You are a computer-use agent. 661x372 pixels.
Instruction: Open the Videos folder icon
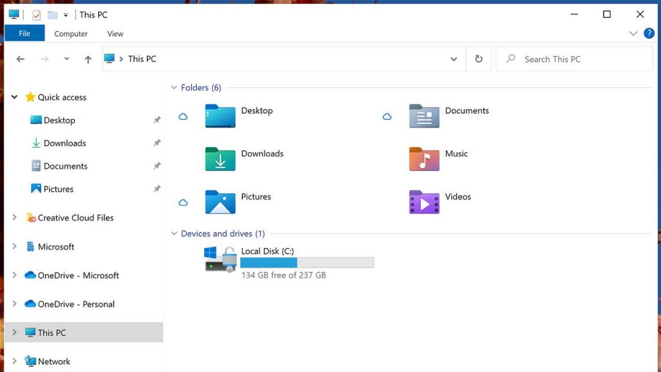pos(424,202)
